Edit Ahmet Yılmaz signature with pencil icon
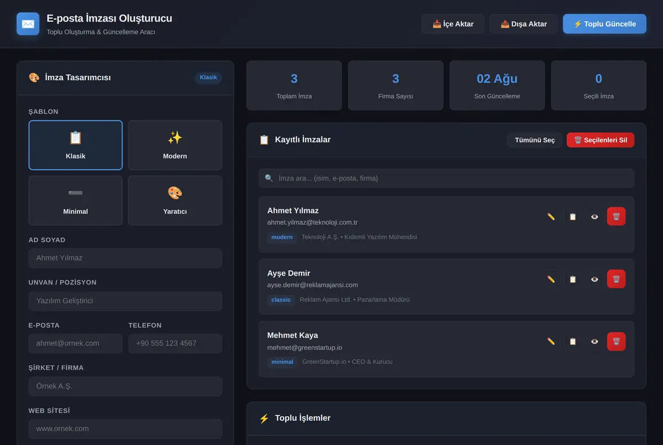The image size is (663, 445). [x=551, y=216]
